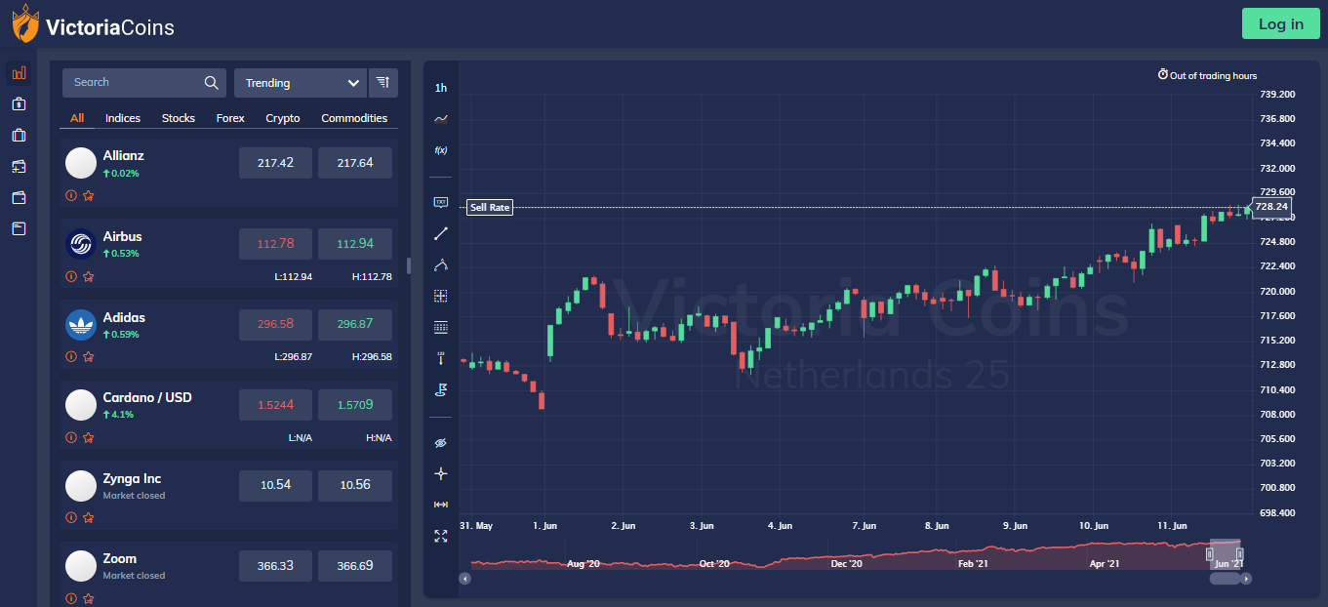The image size is (1328, 607).
Task: Click Cardano sell price 1.5244
Action: pyautogui.click(x=276, y=405)
